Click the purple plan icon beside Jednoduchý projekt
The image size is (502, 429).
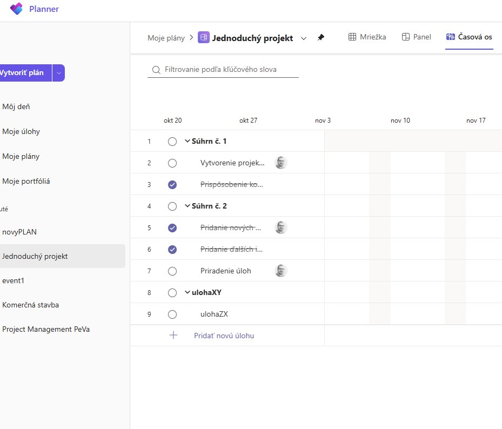(204, 37)
